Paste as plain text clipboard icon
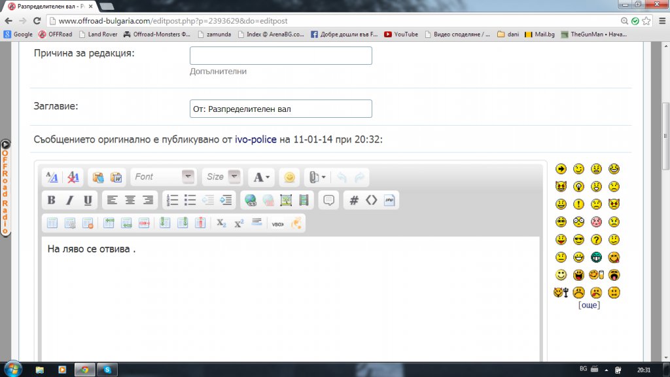The width and height of the screenshot is (670, 377). pos(98,177)
